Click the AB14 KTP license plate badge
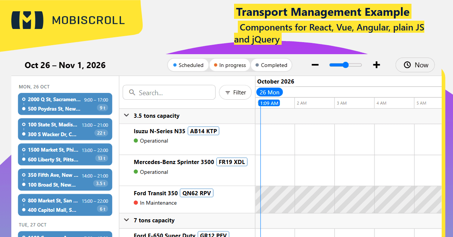The height and width of the screenshot is (237, 453). 203,131
